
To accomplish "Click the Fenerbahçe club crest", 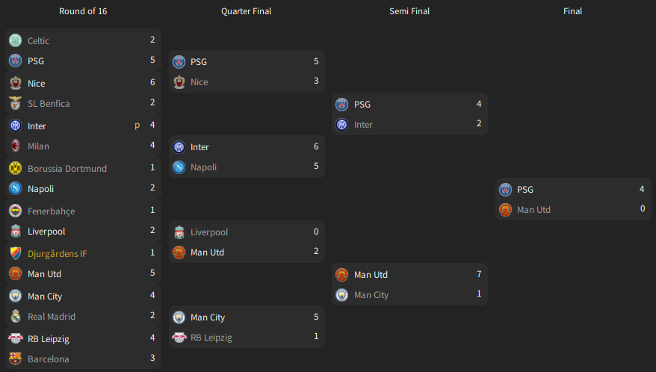I will 16,211.
